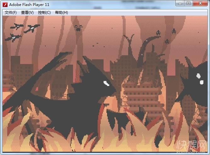Minimize the Adobe Flash Player window

pos(180,3)
